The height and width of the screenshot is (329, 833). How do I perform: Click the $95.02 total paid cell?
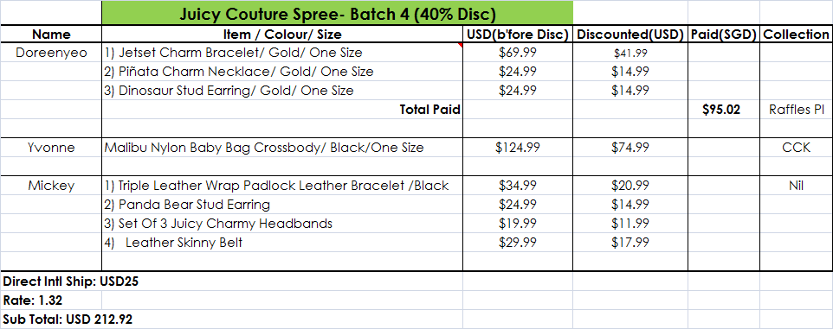coord(724,110)
